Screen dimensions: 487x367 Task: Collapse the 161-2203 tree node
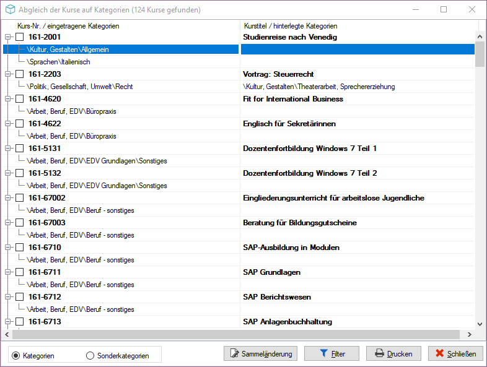8,74
